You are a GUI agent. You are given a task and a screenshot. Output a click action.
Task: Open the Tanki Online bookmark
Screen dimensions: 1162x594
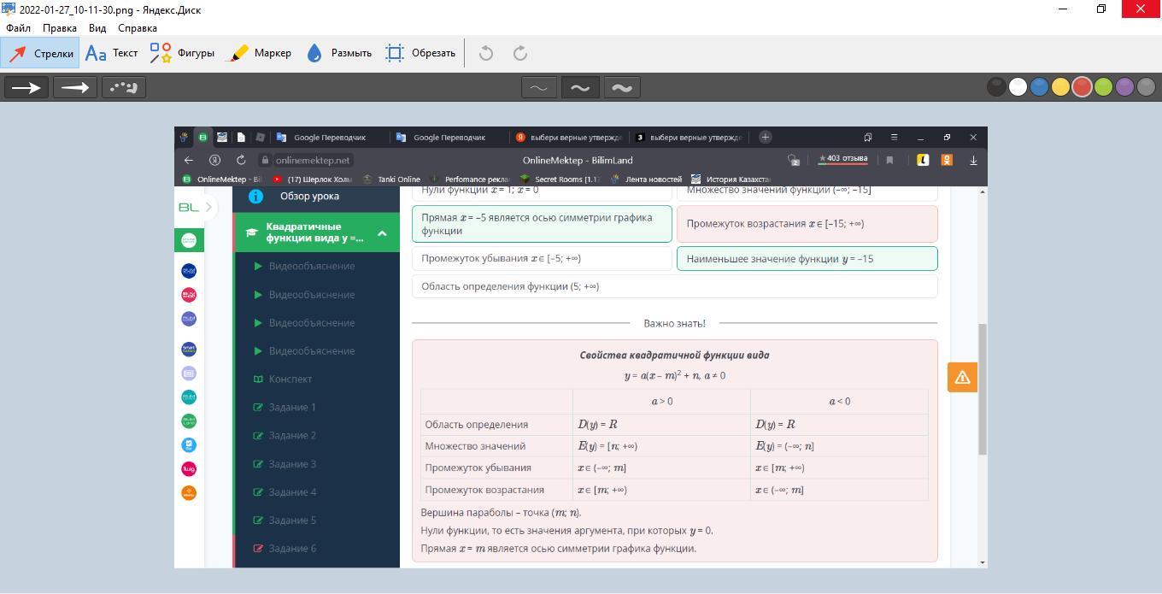coord(392,179)
